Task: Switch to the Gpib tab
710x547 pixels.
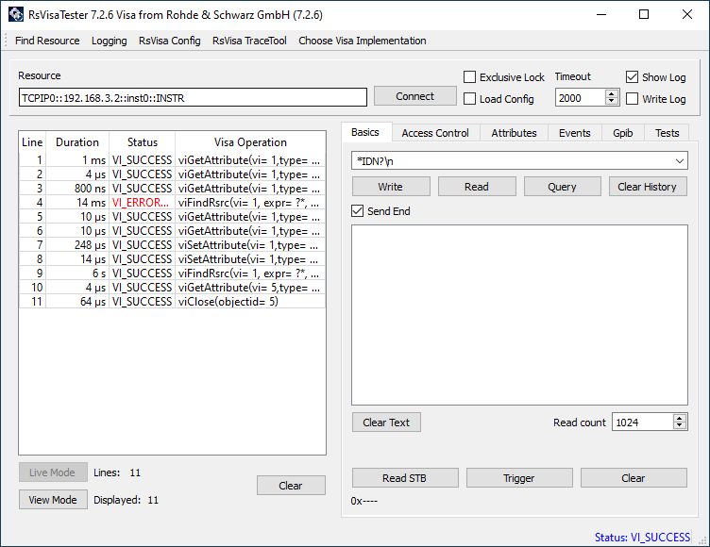Action: pyautogui.click(x=622, y=133)
